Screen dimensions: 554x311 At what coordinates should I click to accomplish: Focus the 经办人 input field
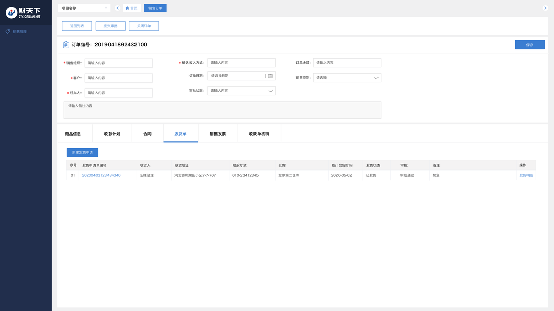(x=118, y=93)
